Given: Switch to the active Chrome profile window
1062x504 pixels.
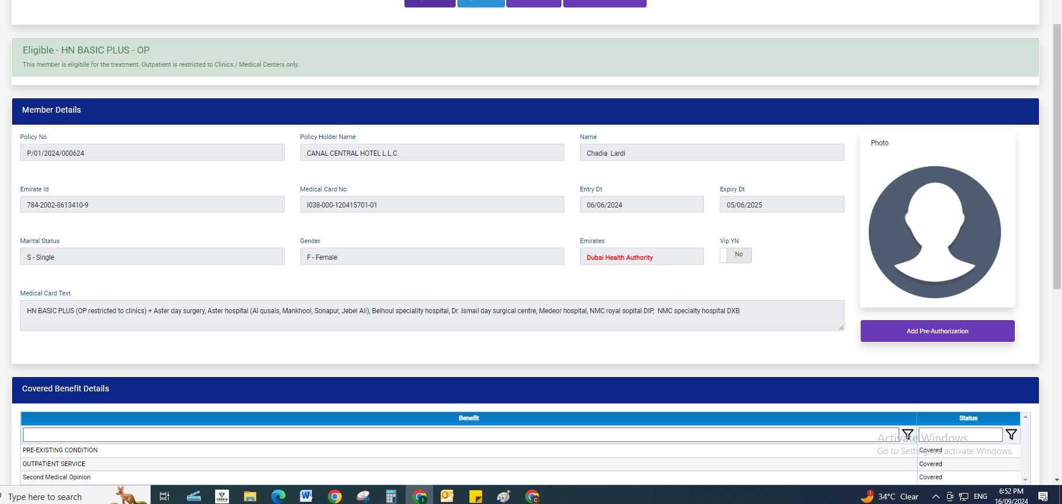Looking at the screenshot, I should click(419, 496).
